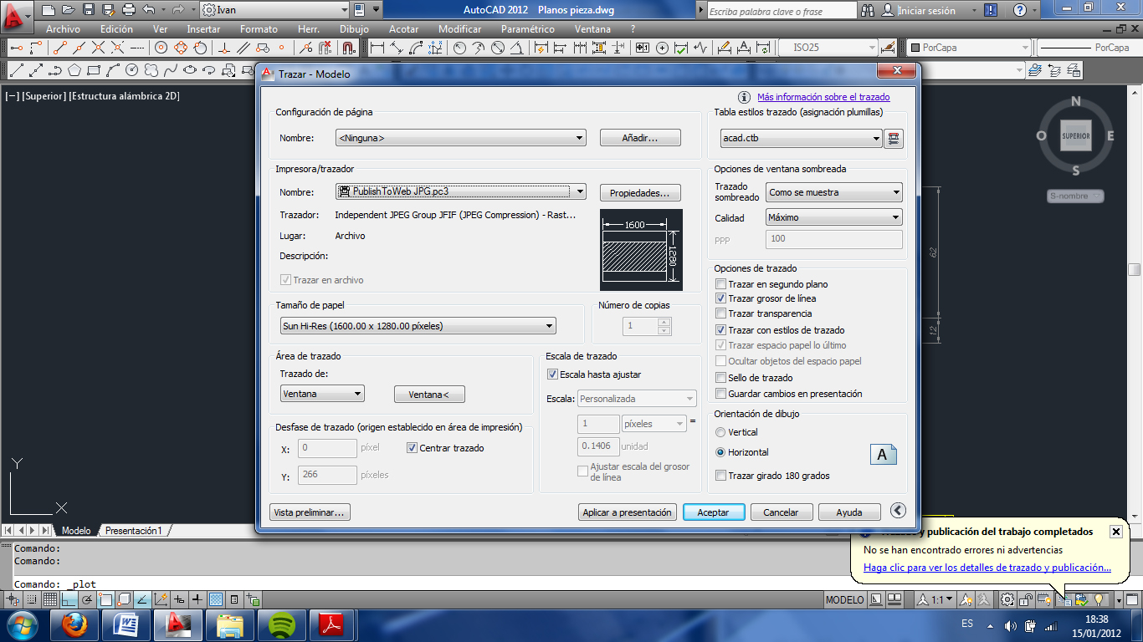This screenshot has width=1143, height=642.
Task: Click the Arc length dimension icon
Action: tap(416, 48)
